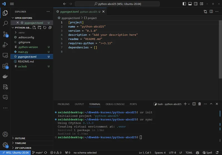Image resolution: width=222 pixels, height=155 pixels.
Task: Open the Search view in activity bar
Action: click(5, 24)
